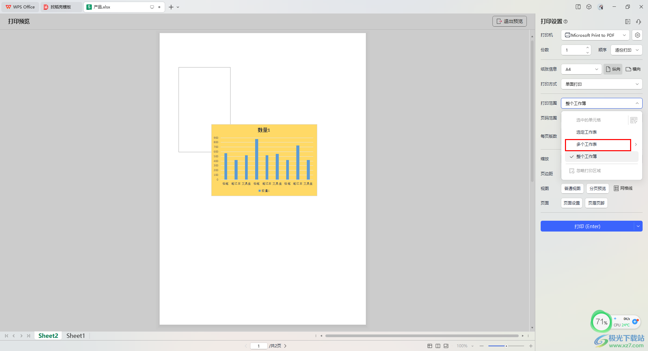
Task: Expand the print button dropdown arrow
Action: [x=638, y=226]
